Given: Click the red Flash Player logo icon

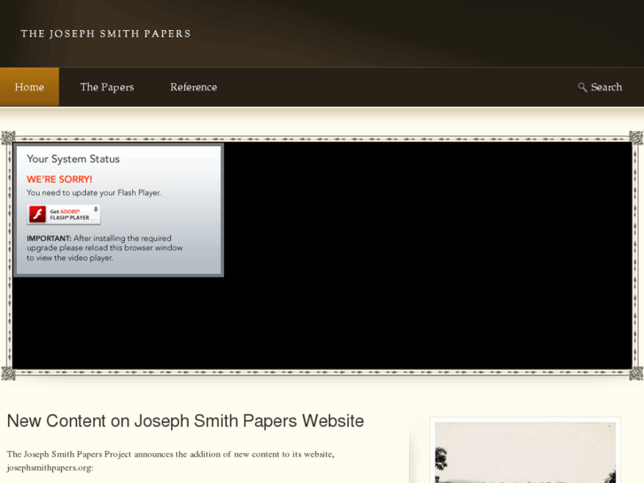Looking at the screenshot, I should coord(37,214).
